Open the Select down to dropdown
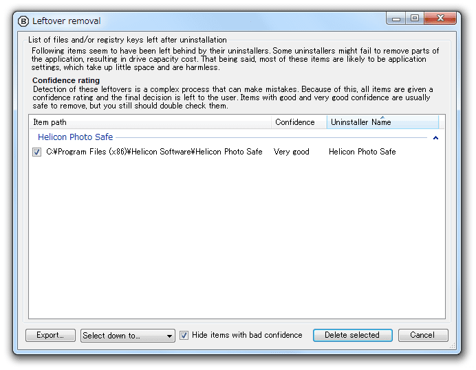The height and width of the screenshot is (370, 476). (x=127, y=336)
